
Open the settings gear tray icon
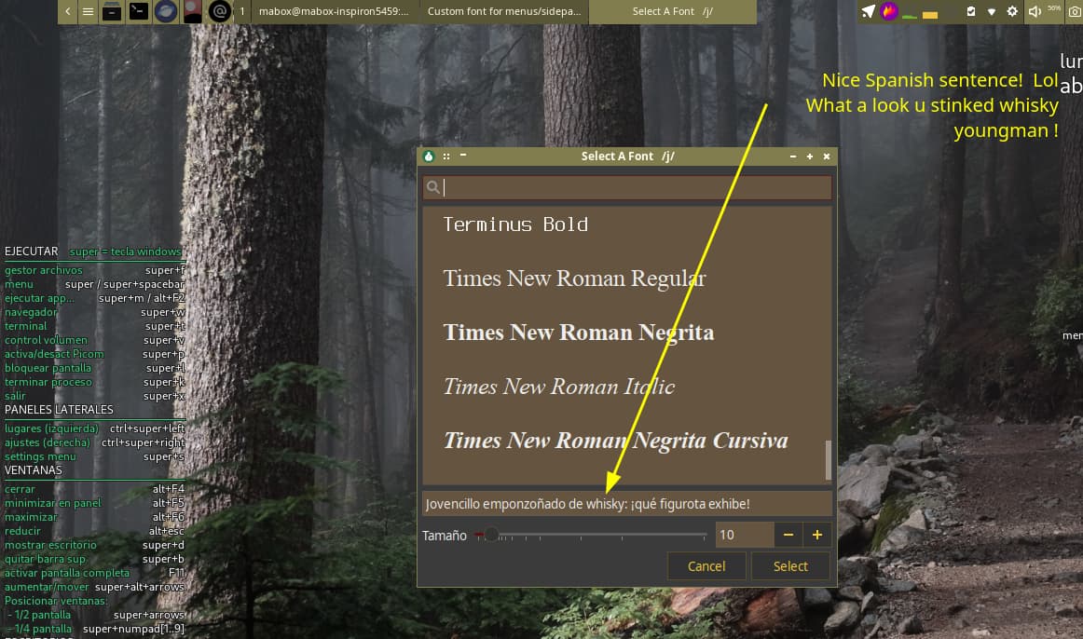pos(1012,12)
